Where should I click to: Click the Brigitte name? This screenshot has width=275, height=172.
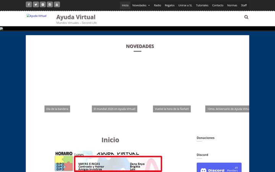(x=135, y=167)
